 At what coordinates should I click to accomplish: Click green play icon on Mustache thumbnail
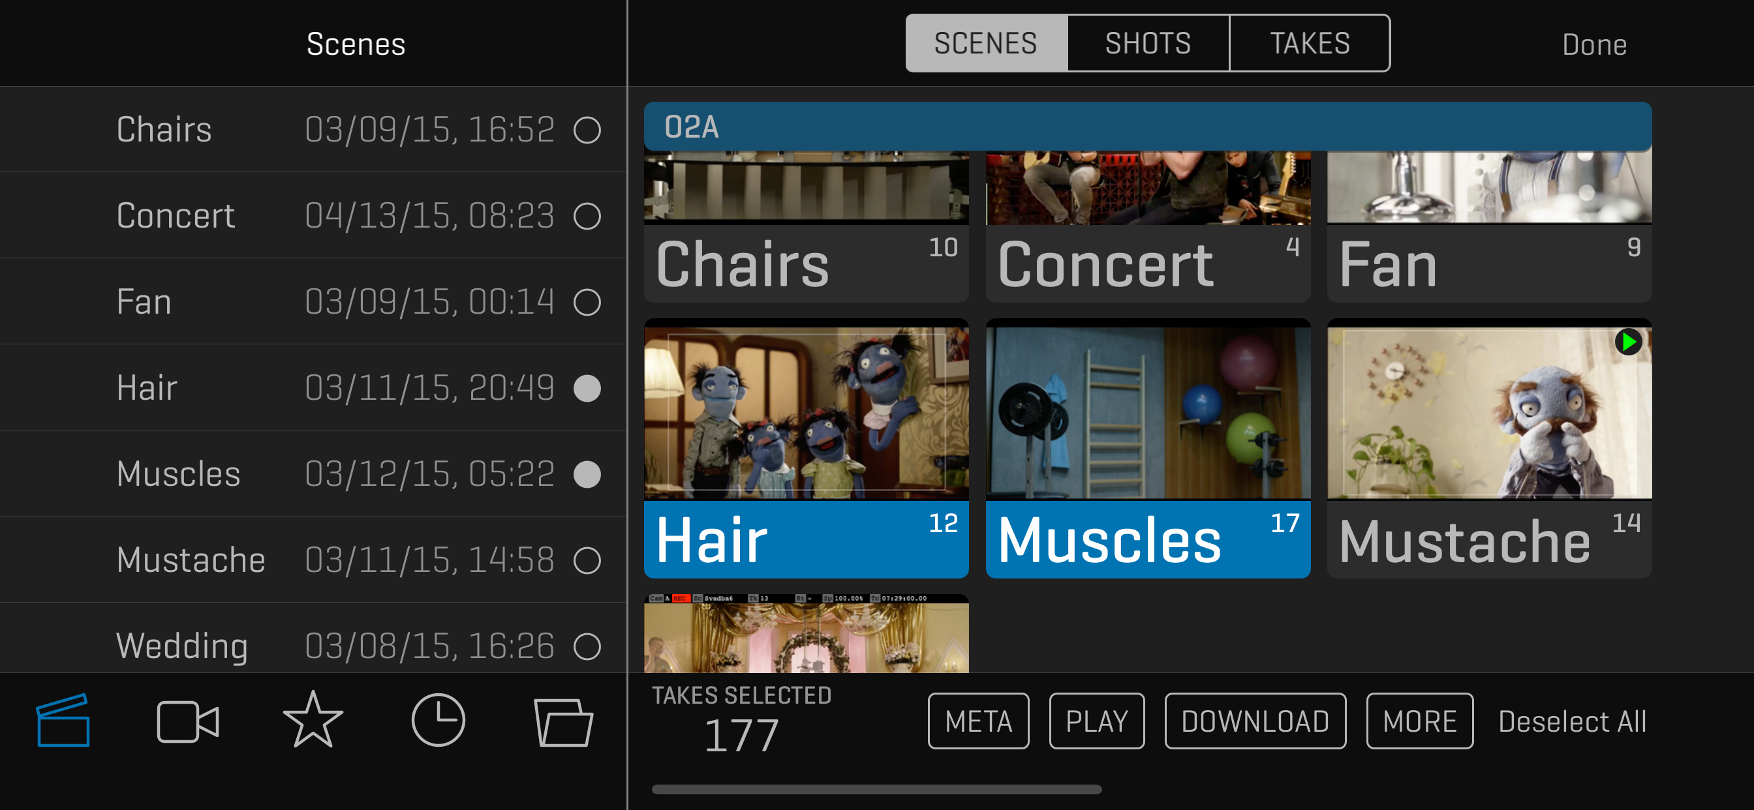pyautogui.click(x=1628, y=342)
